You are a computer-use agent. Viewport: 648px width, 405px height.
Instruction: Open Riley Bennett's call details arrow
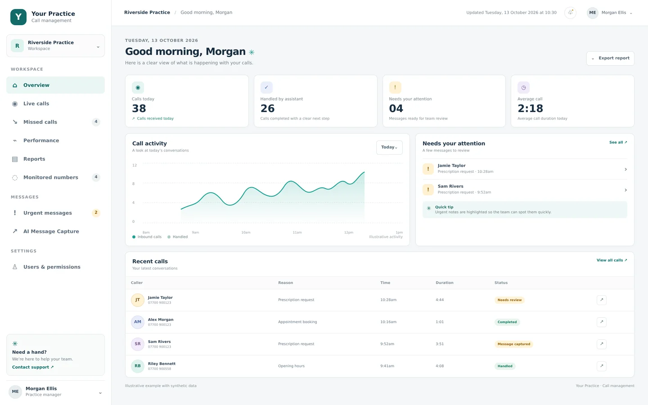[602, 366]
